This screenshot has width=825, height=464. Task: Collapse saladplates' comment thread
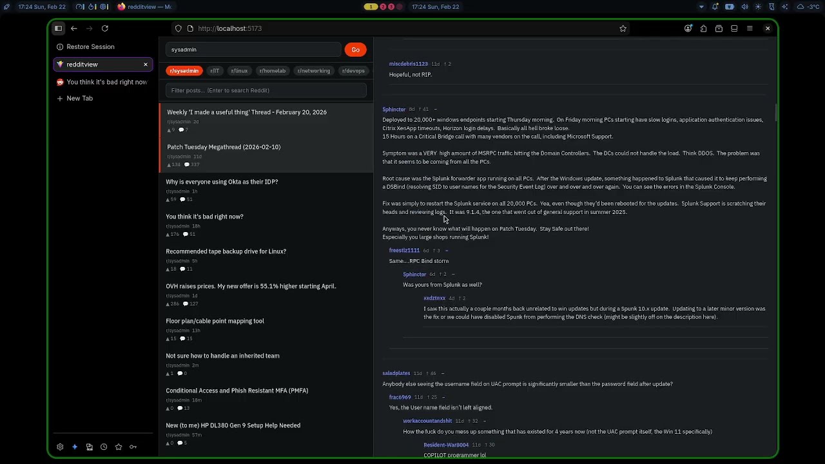[443, 374]
